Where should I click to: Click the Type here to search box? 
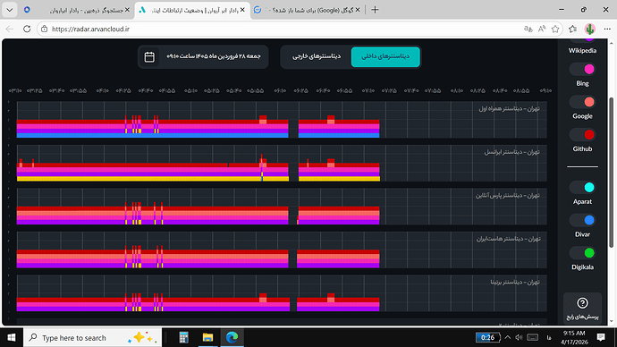tap(92, 337)
